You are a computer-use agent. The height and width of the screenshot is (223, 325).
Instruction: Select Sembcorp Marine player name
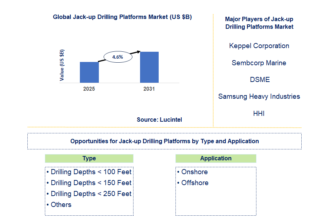[259, 63]
